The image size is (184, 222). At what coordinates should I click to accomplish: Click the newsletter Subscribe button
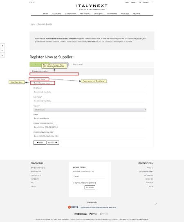(90, 187)
